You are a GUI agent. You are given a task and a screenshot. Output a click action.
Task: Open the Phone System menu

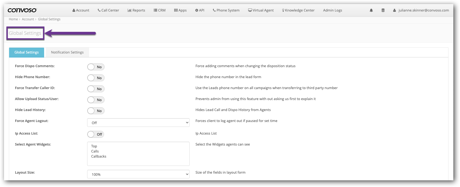(x=226, y=10)
